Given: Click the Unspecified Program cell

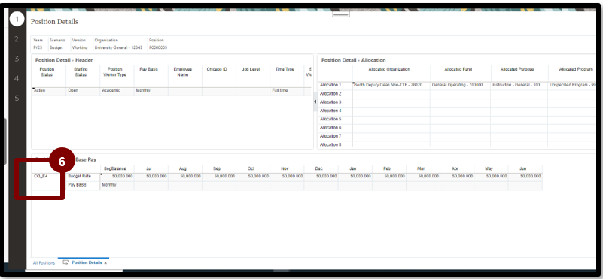Looking at the screenshot, I should tap(572, 85).
